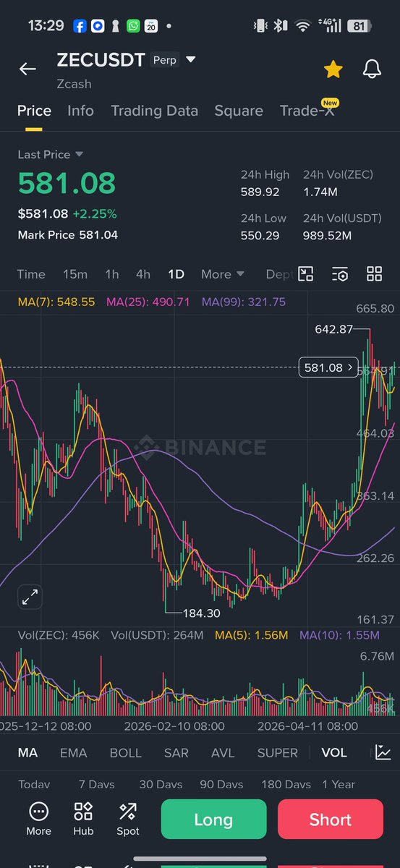Select the 15m interval

click(75, 274)
